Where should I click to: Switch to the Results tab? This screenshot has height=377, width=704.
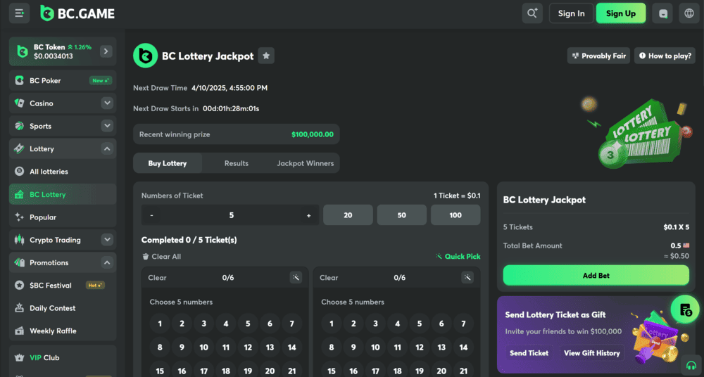(236, 163)
